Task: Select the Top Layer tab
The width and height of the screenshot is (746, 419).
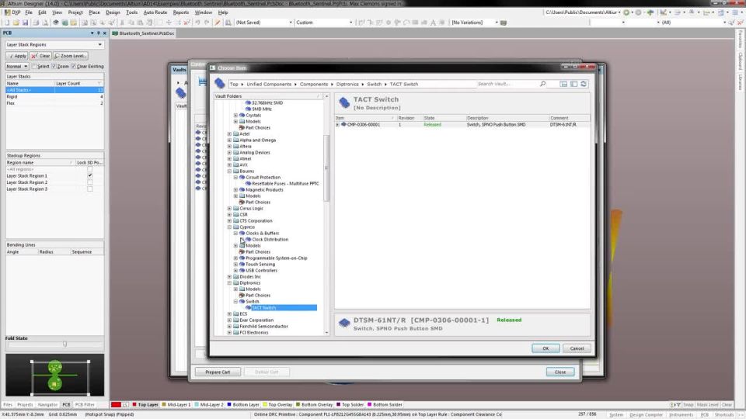Action: pos(145,405)
